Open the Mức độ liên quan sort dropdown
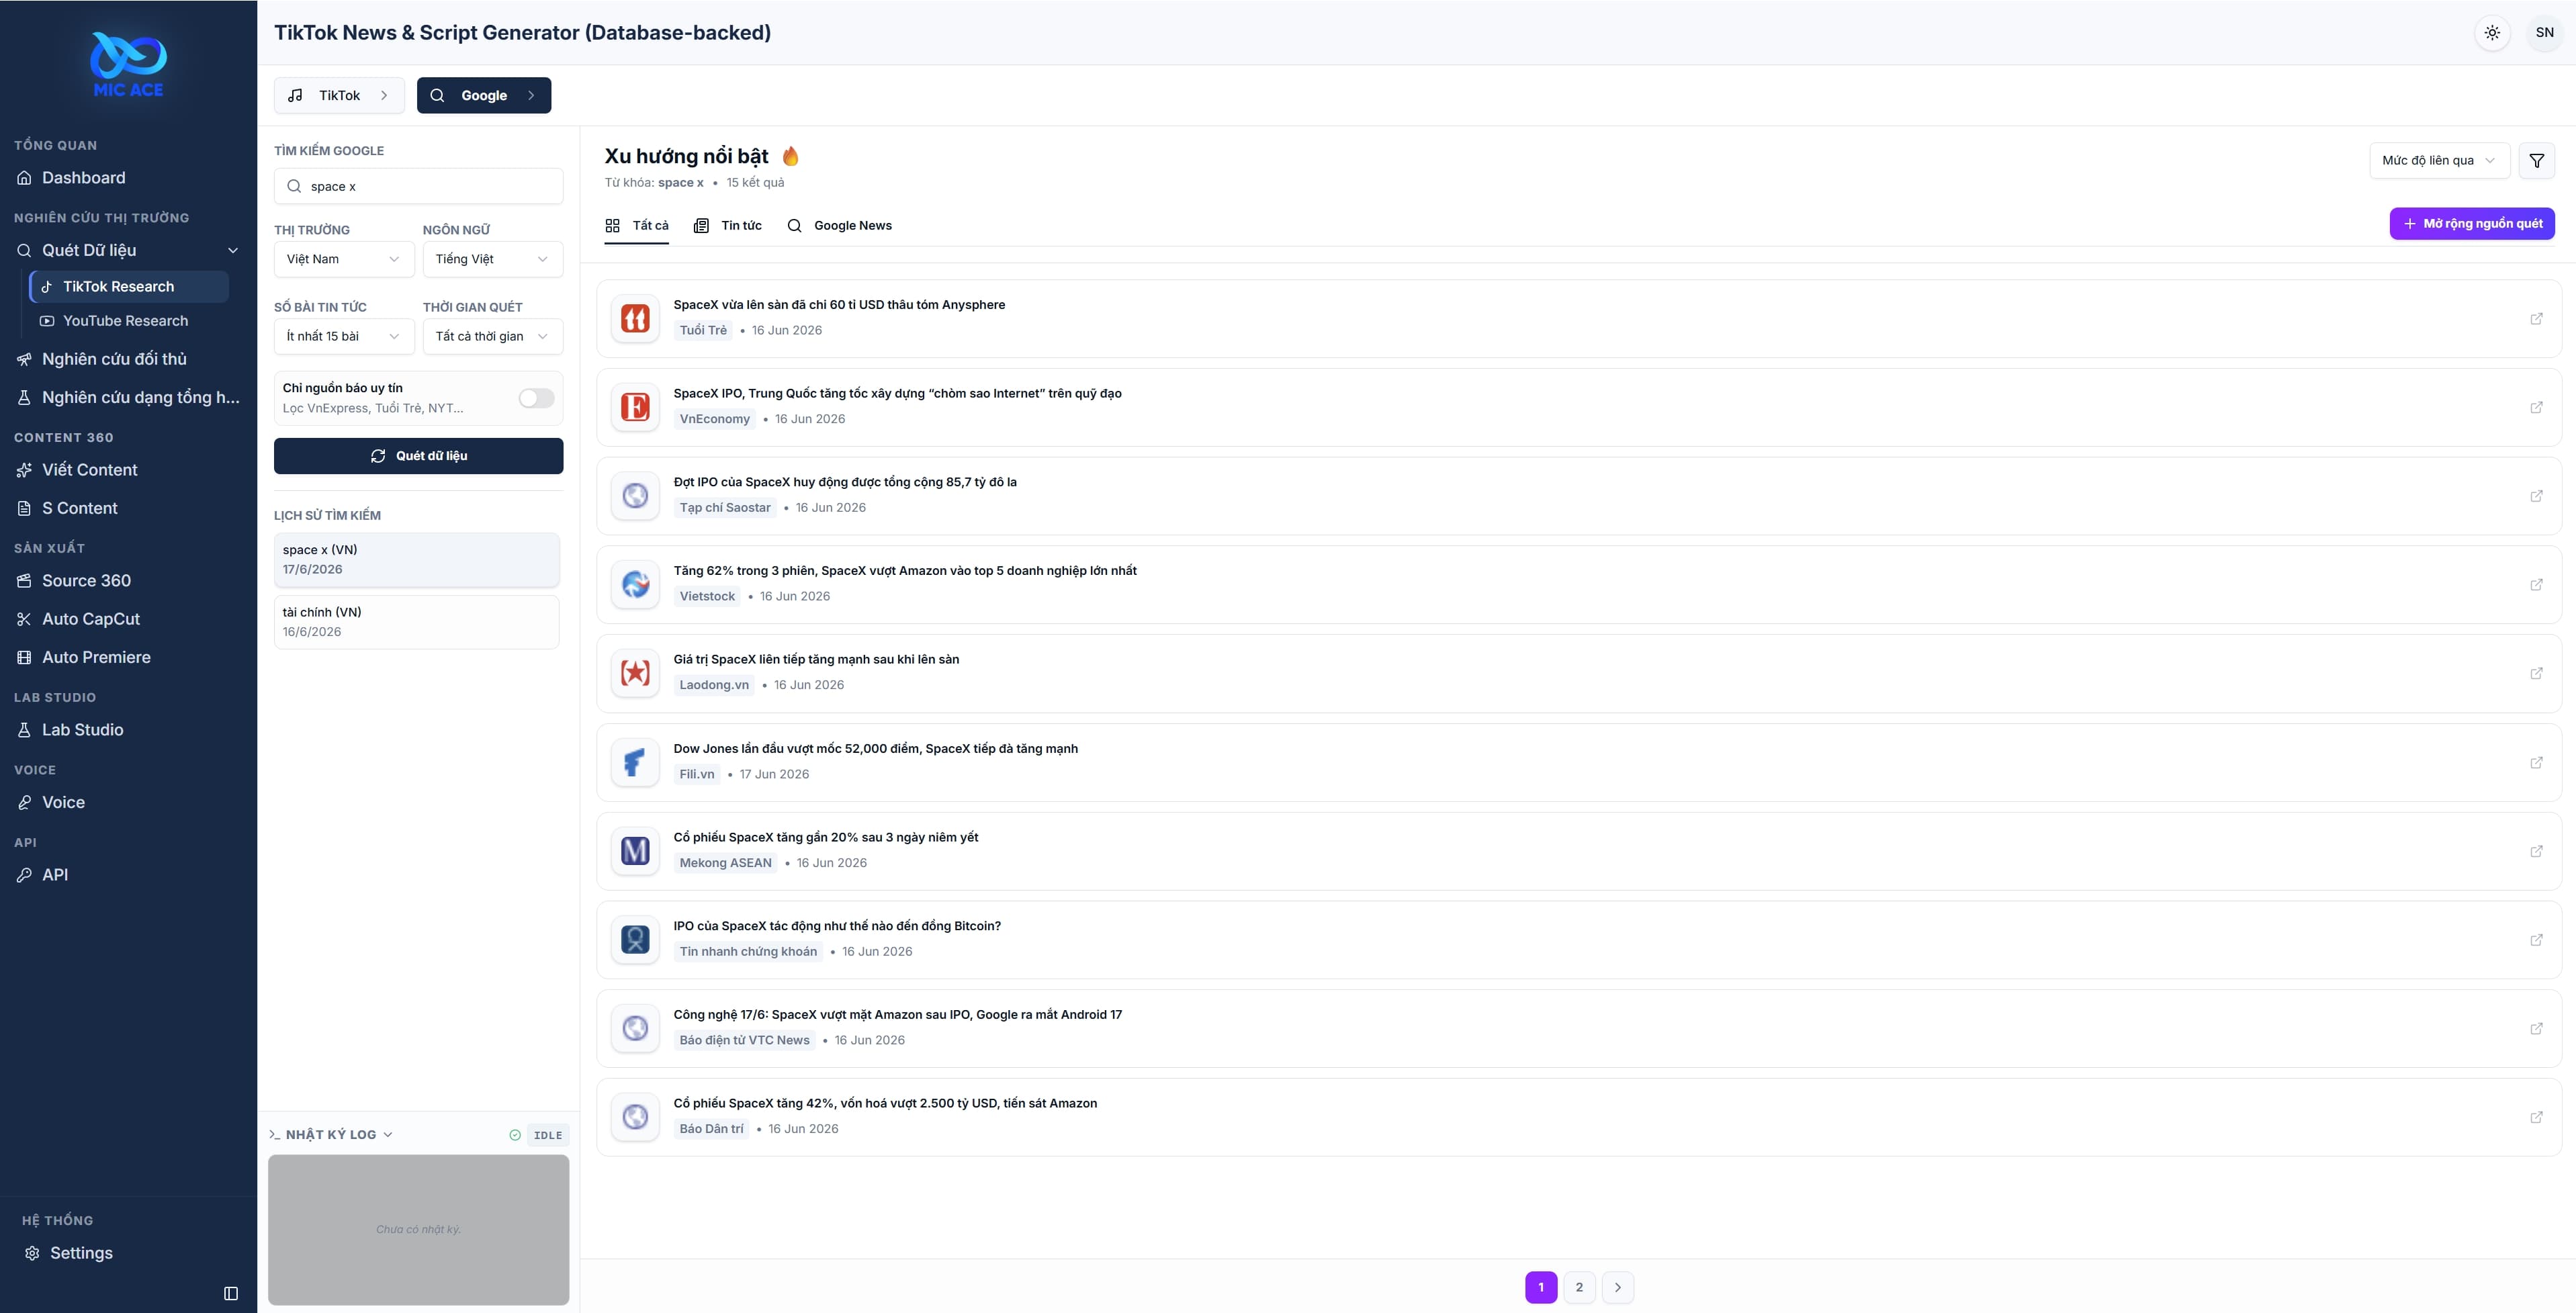2576x1313 pixels. [x=2439, y=160]
